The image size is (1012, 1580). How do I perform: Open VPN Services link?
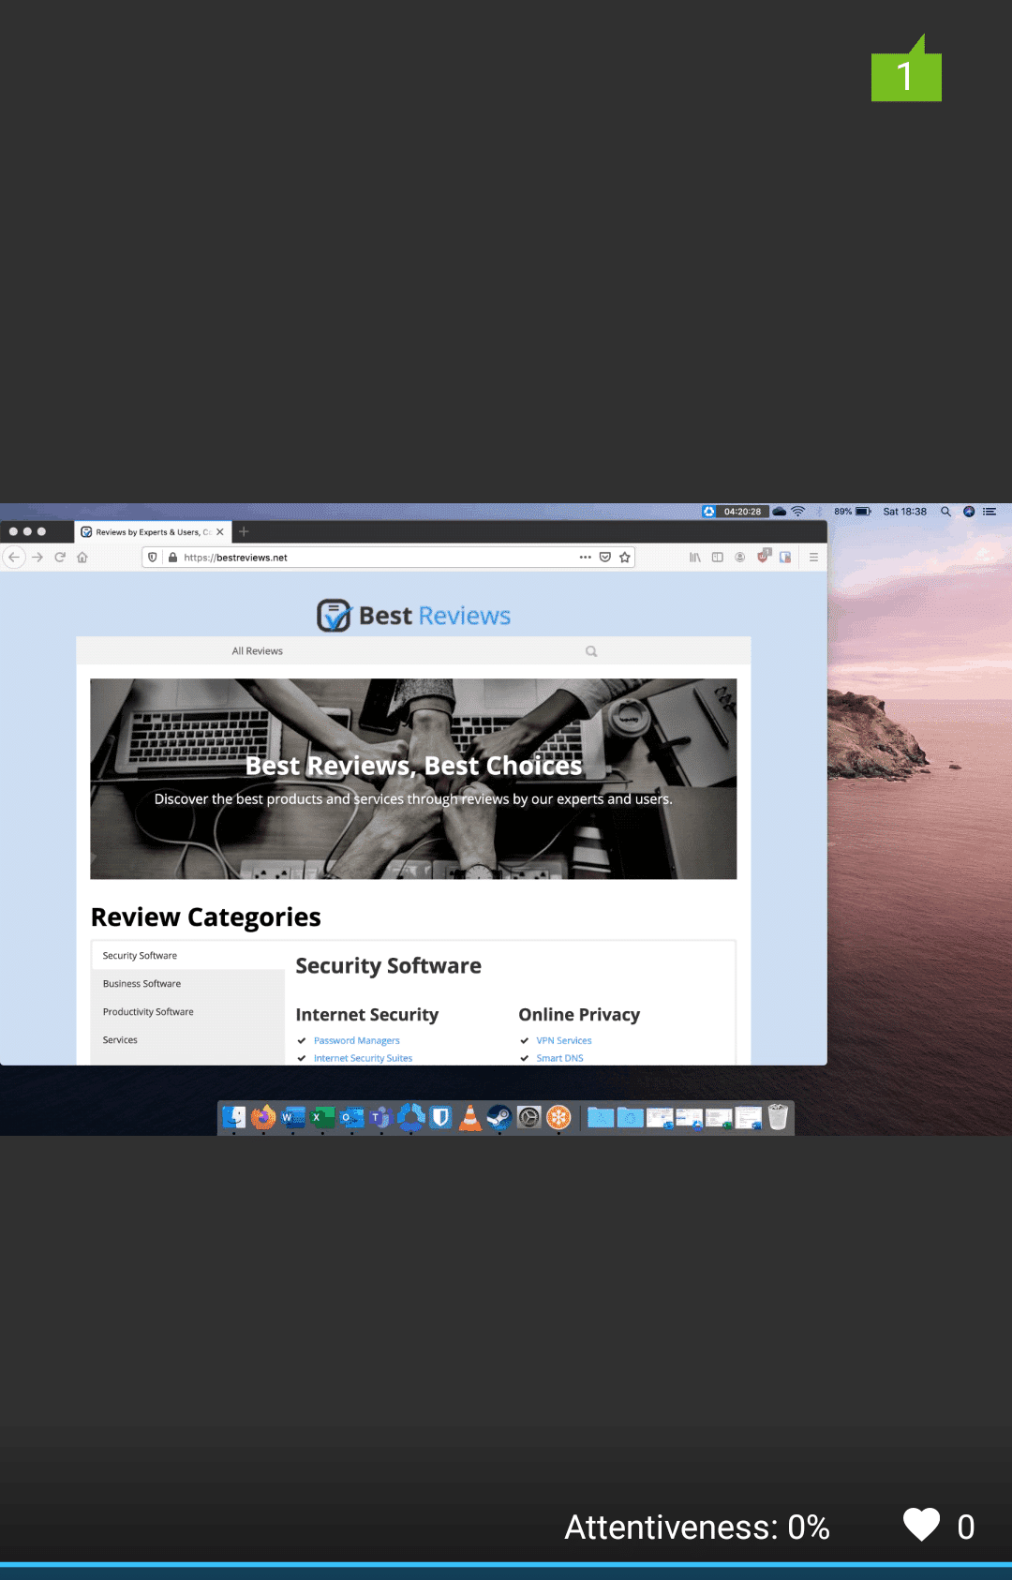[564, 1041]
